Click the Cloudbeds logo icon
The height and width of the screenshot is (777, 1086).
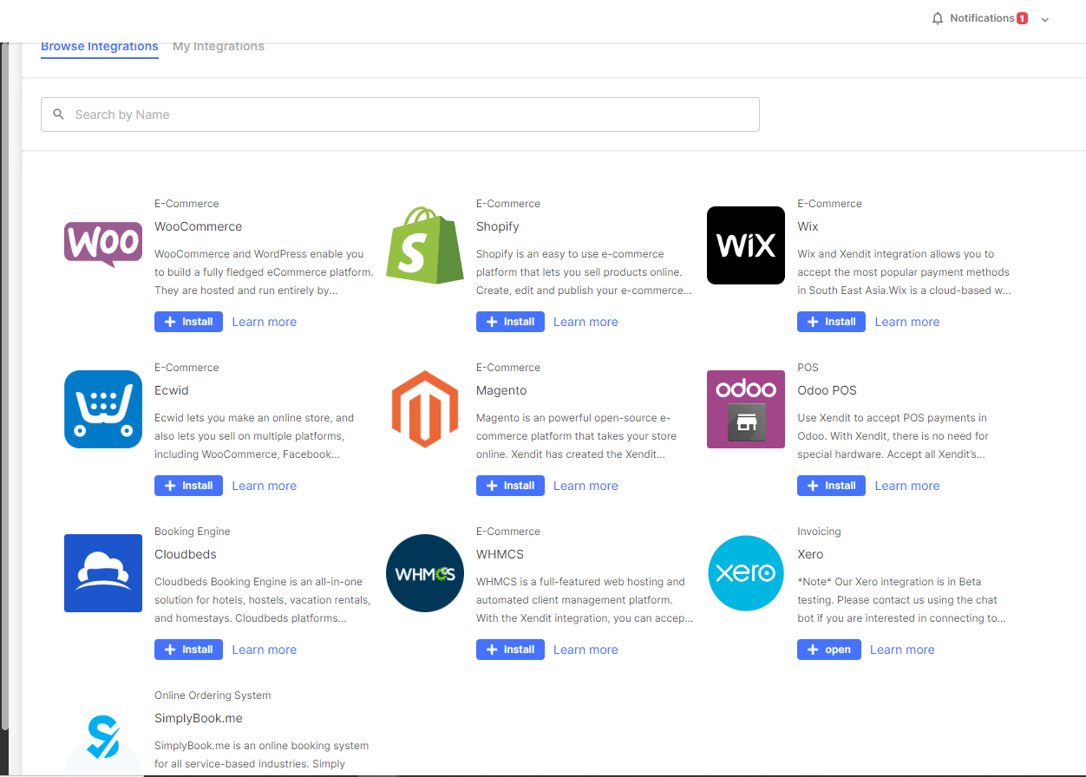pos(102,573)
